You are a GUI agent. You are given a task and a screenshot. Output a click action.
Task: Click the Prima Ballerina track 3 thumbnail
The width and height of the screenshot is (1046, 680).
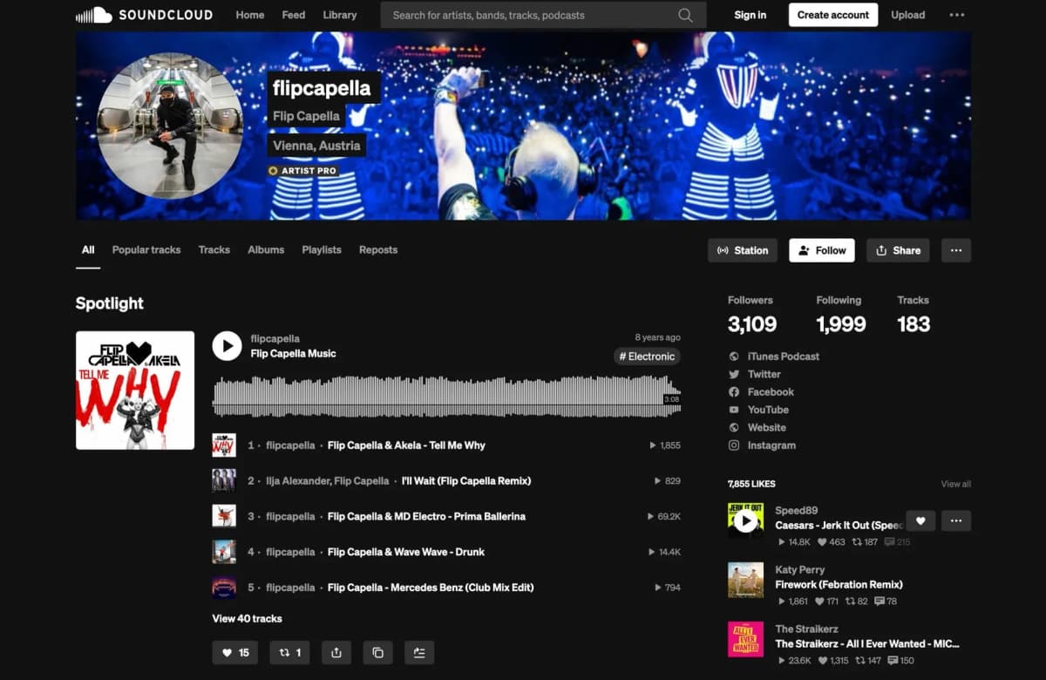pos(224,516)
